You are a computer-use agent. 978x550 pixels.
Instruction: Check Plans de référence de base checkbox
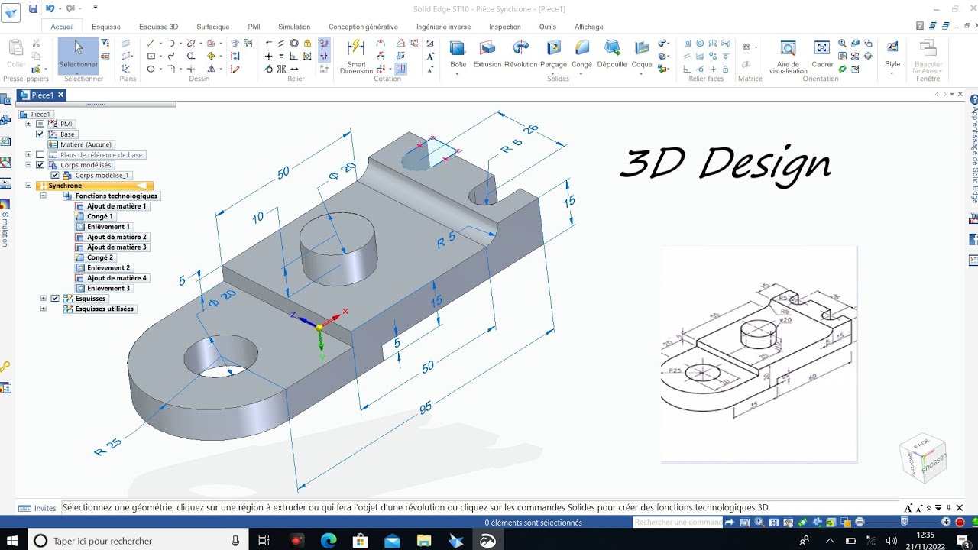click(x=40, y=154)
